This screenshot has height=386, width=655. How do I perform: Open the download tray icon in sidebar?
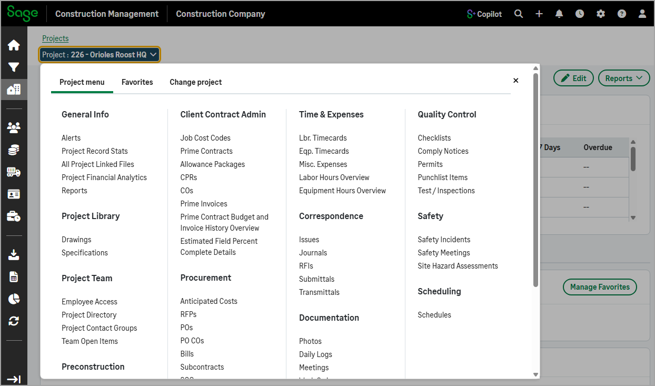[14, 254]
